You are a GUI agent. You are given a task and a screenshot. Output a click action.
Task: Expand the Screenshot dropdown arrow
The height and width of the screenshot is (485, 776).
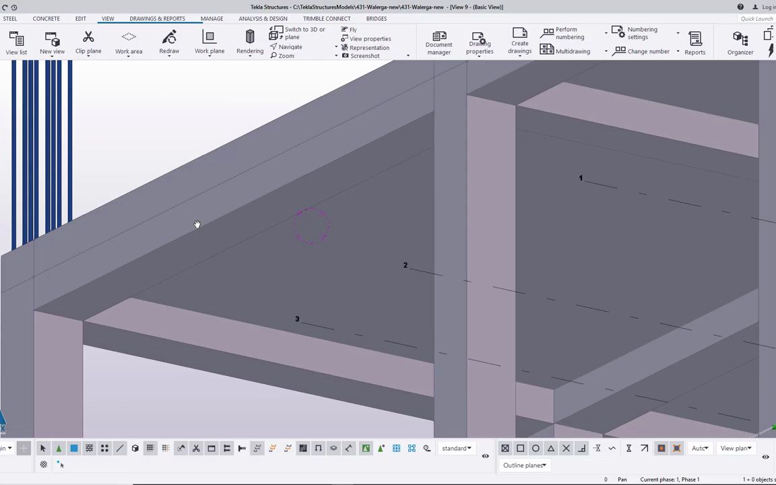pyautogui.click(x=408, y=56)
